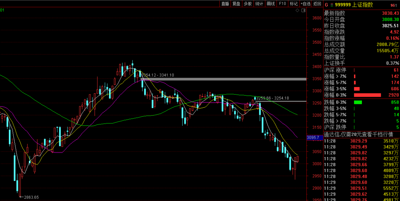Click the 总成交量 15505.4万 row
This screenshot has width=400, height=201.
tap(361, 50)
